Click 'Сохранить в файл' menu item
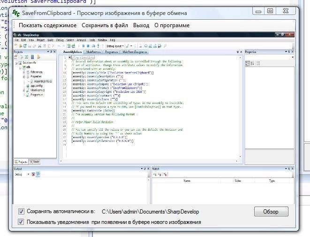The height and width of the screenshot is (237, 310). (105, 25)
